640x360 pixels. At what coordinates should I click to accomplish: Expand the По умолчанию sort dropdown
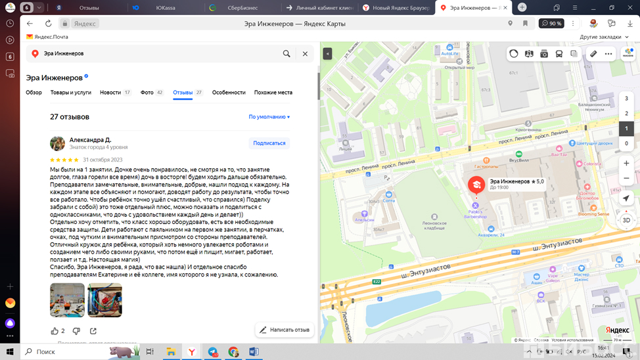pos(269,117)
